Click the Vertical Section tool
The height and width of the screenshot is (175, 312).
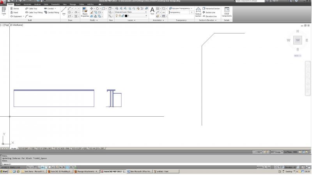click(x=198, y=12)
